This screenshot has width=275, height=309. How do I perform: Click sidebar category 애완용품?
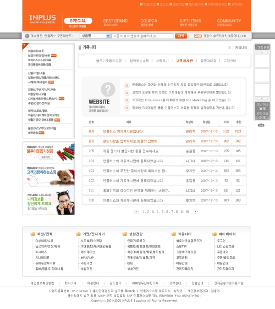point(33,132)
